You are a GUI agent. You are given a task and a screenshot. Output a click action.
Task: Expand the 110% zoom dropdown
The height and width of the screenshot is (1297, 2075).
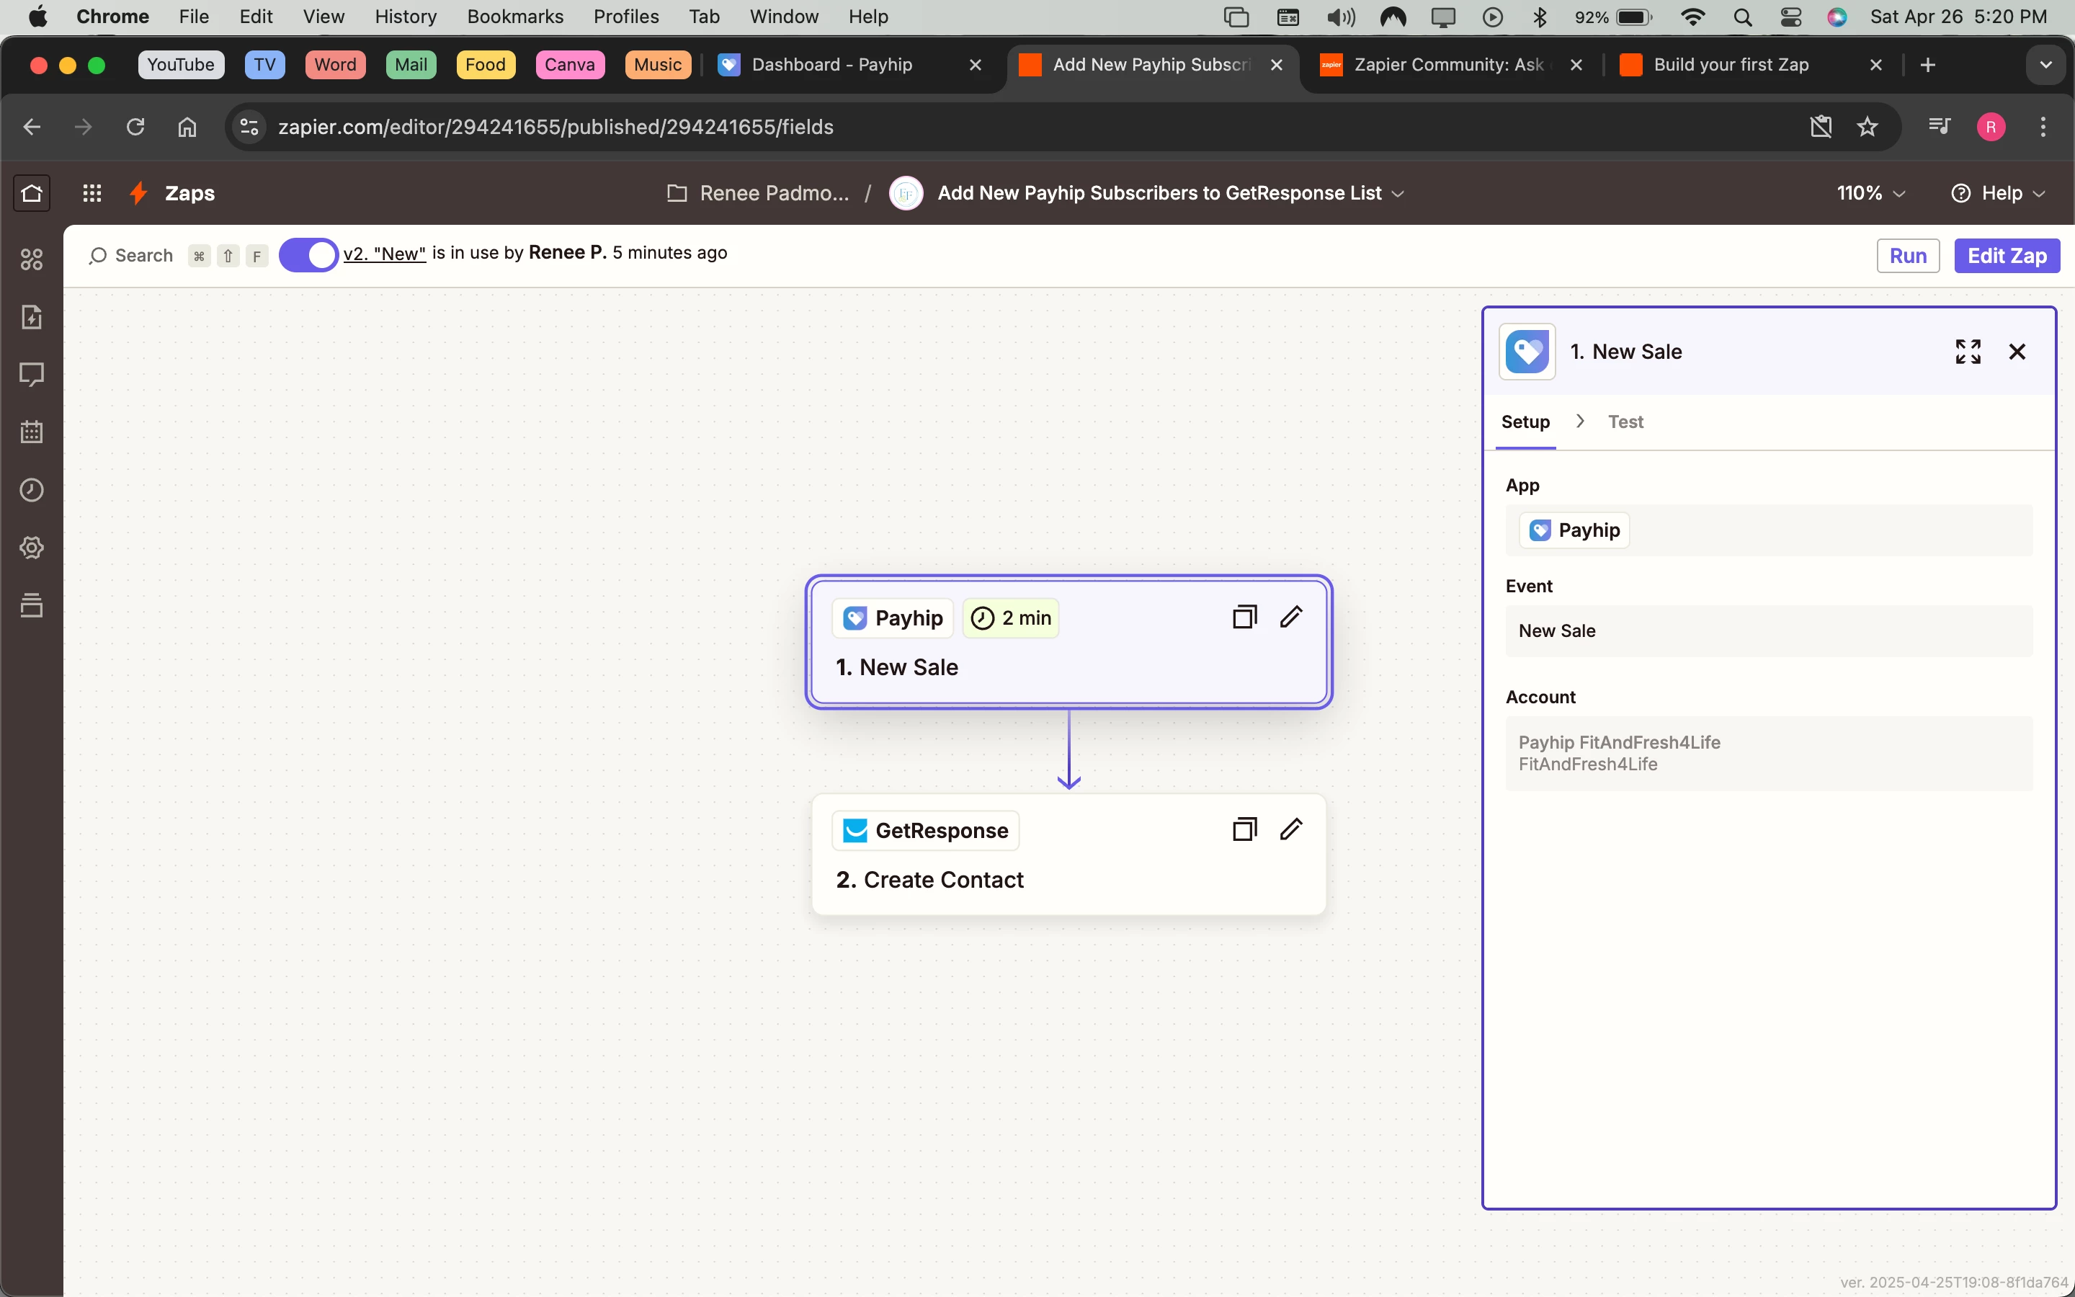pos(1871,193)
